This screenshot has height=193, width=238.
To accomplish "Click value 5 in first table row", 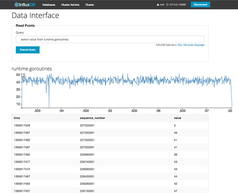I will point(175,125).
